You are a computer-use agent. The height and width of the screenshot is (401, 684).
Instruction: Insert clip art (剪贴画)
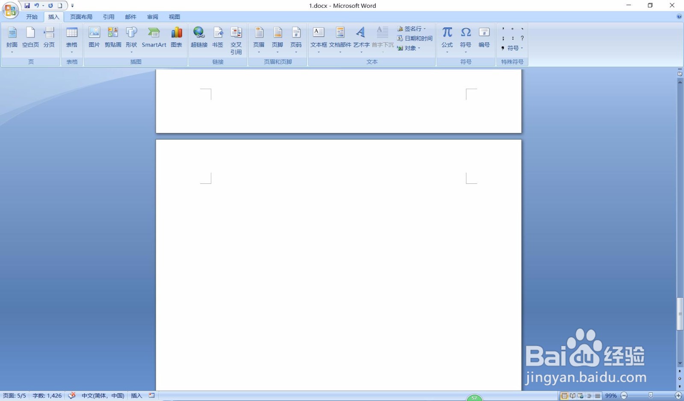pos(113,38)
